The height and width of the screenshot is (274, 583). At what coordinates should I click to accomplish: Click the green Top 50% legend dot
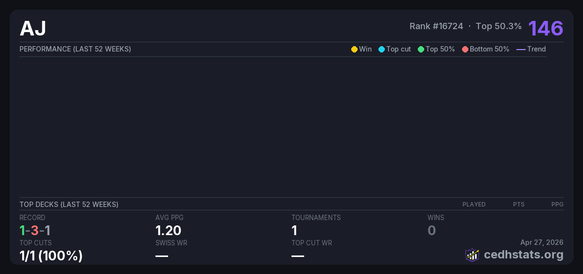pos(421,49)
